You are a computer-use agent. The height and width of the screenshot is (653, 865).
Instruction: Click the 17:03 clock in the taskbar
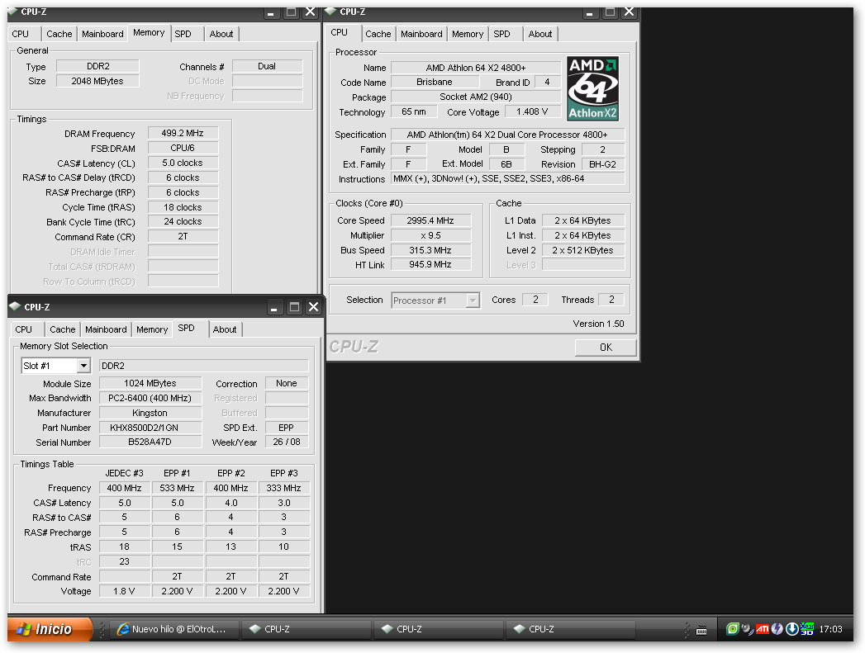click(830, 629)
